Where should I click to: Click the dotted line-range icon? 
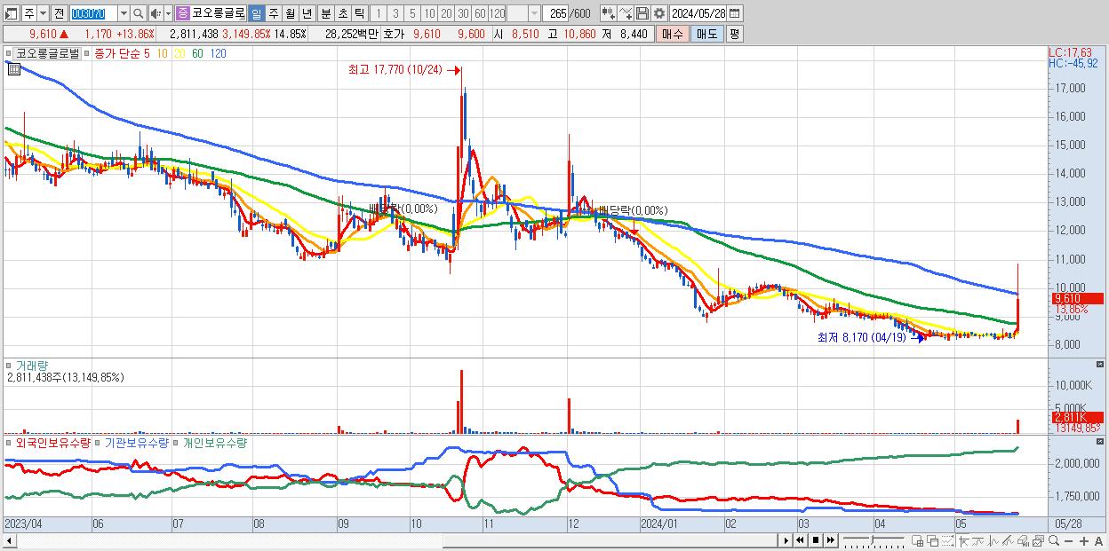[947, 540]
